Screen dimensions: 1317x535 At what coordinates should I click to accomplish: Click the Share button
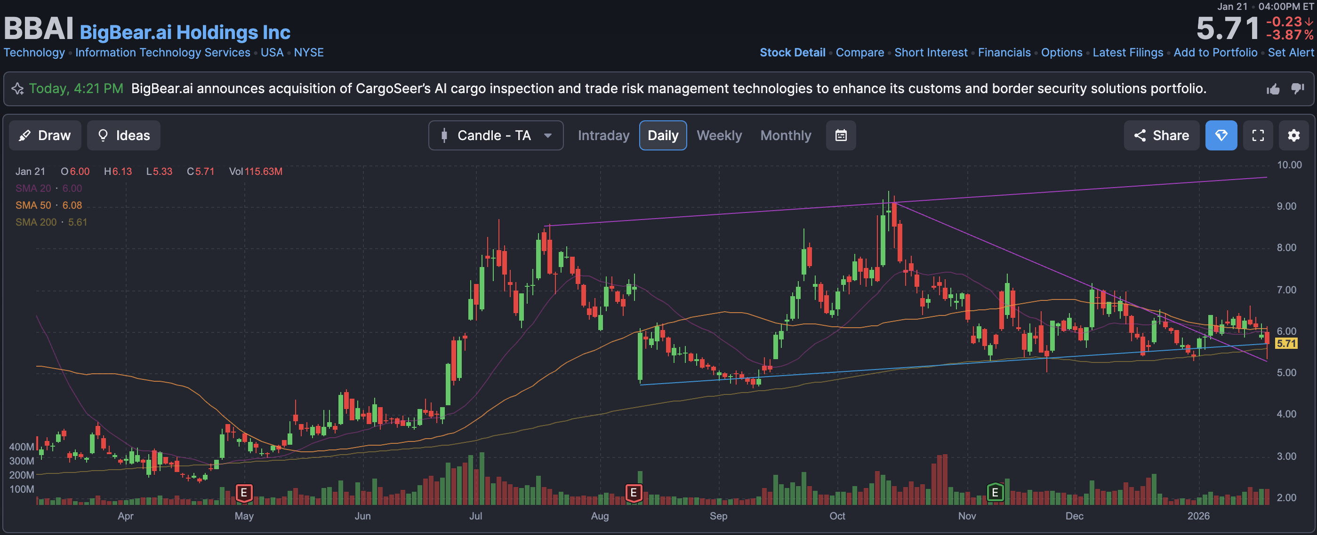click(1161, 135)
